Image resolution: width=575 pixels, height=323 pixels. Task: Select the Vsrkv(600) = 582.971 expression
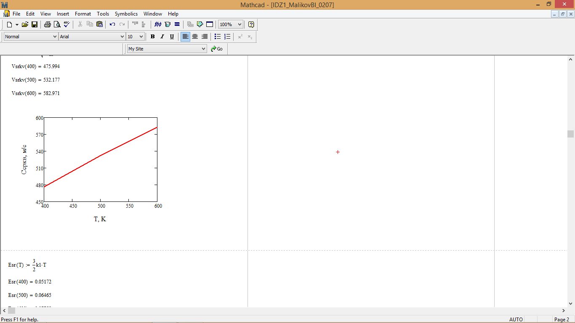pyautogui.click(x=36, y=93)
